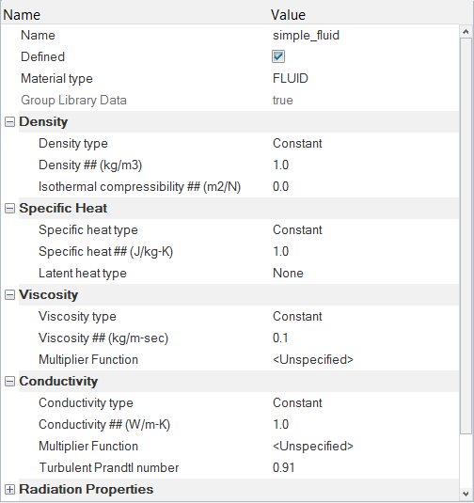The height and width of the screenshot is (503, 474).
Task: Uncheck the Defined checkbox
Action: tap(278, 56)
